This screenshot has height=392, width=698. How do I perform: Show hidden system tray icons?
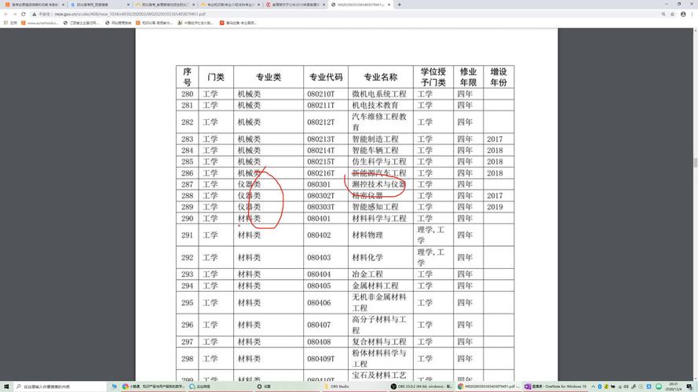[593, 387]
